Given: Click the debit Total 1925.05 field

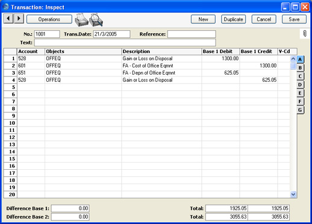Looking at the screenshot, I should [226, 208].
